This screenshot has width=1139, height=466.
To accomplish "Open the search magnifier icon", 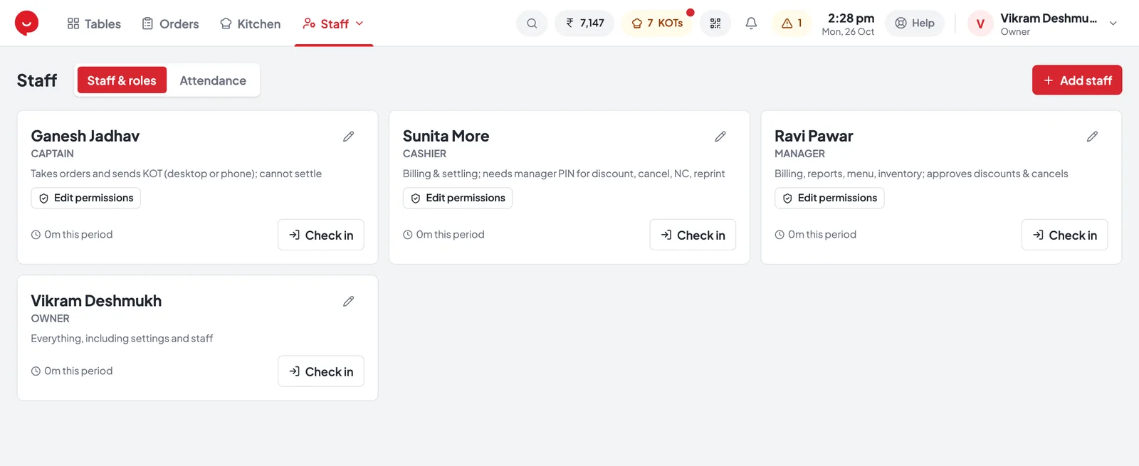I will click(532, 23).
